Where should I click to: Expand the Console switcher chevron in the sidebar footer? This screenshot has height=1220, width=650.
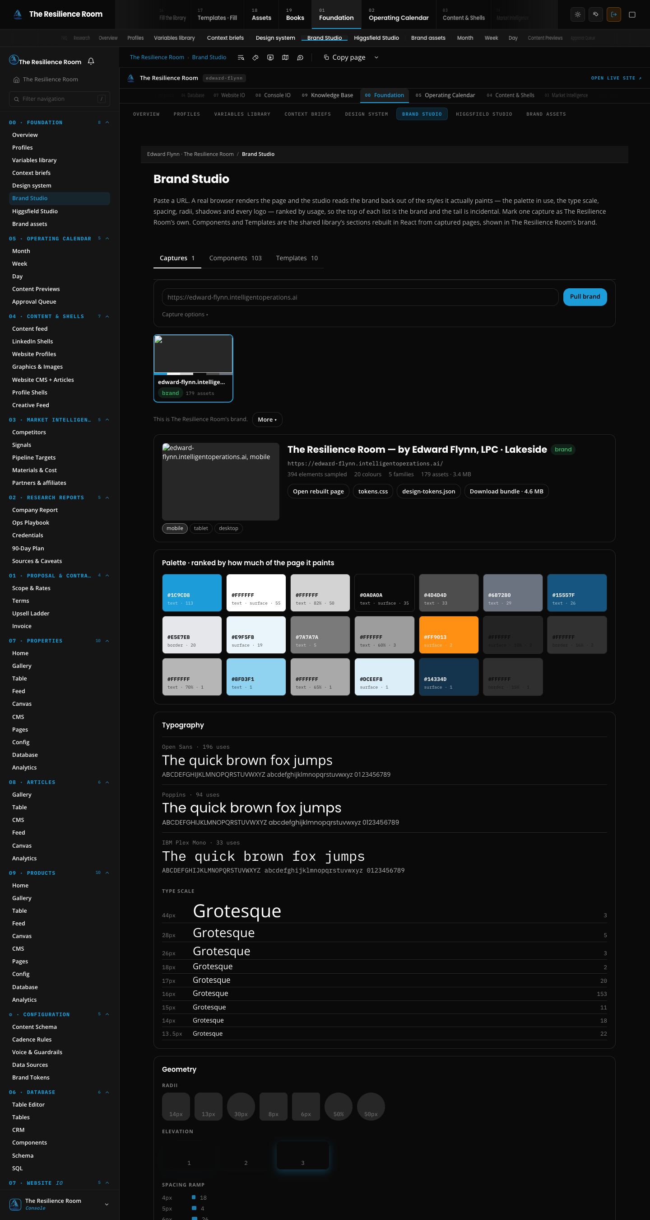(107, 1204)
